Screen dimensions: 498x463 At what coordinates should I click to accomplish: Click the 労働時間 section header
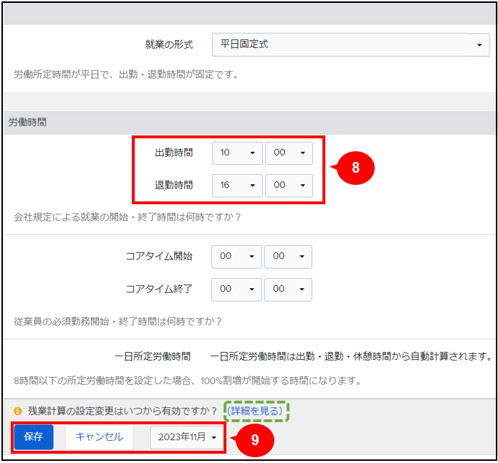coord(28,123)
